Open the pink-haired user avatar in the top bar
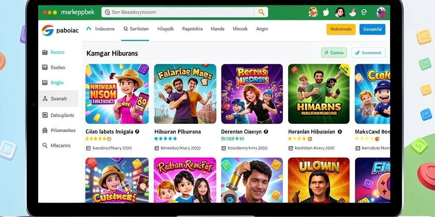This screenshot has width=435, height=217. [x=381, y=12]
